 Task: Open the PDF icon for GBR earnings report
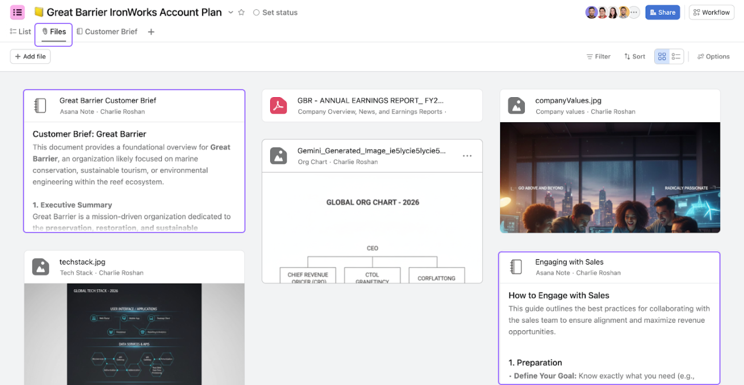[278, 106]
